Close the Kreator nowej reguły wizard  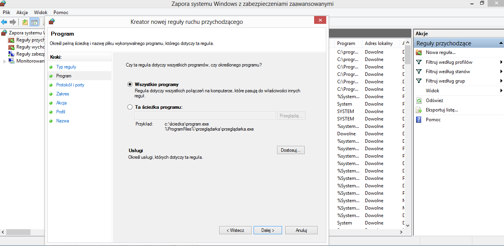[320, 20]
